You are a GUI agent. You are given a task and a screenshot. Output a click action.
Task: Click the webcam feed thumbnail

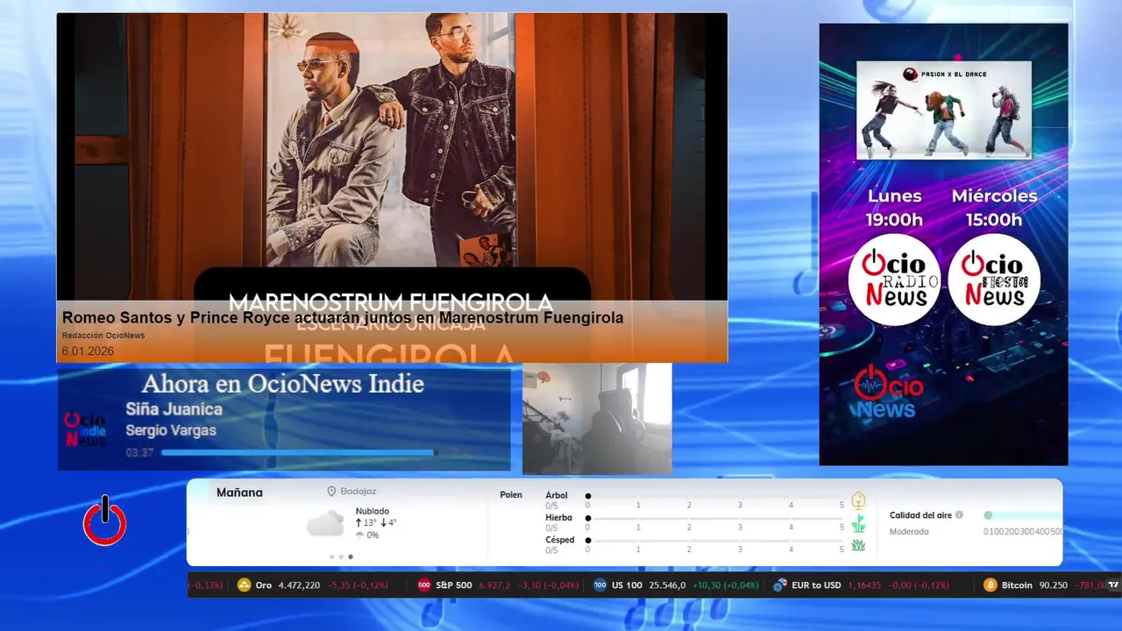coord(597,419)
